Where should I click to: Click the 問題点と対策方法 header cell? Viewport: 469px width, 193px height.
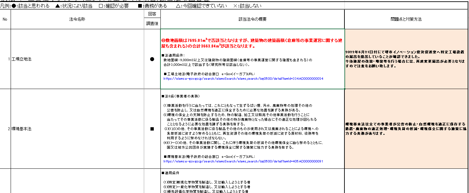tap(406, 19)
